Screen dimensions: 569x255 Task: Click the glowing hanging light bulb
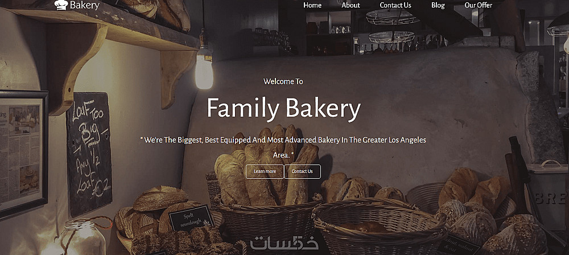pos(204,69)
